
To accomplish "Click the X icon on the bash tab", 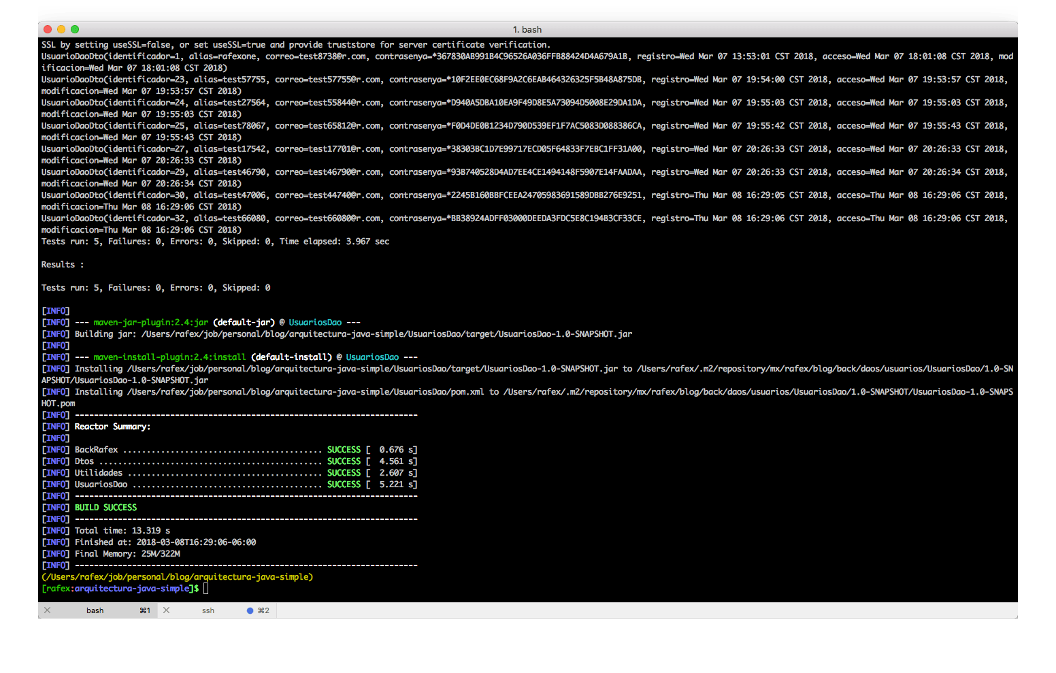I will click(x=47, y=610).
